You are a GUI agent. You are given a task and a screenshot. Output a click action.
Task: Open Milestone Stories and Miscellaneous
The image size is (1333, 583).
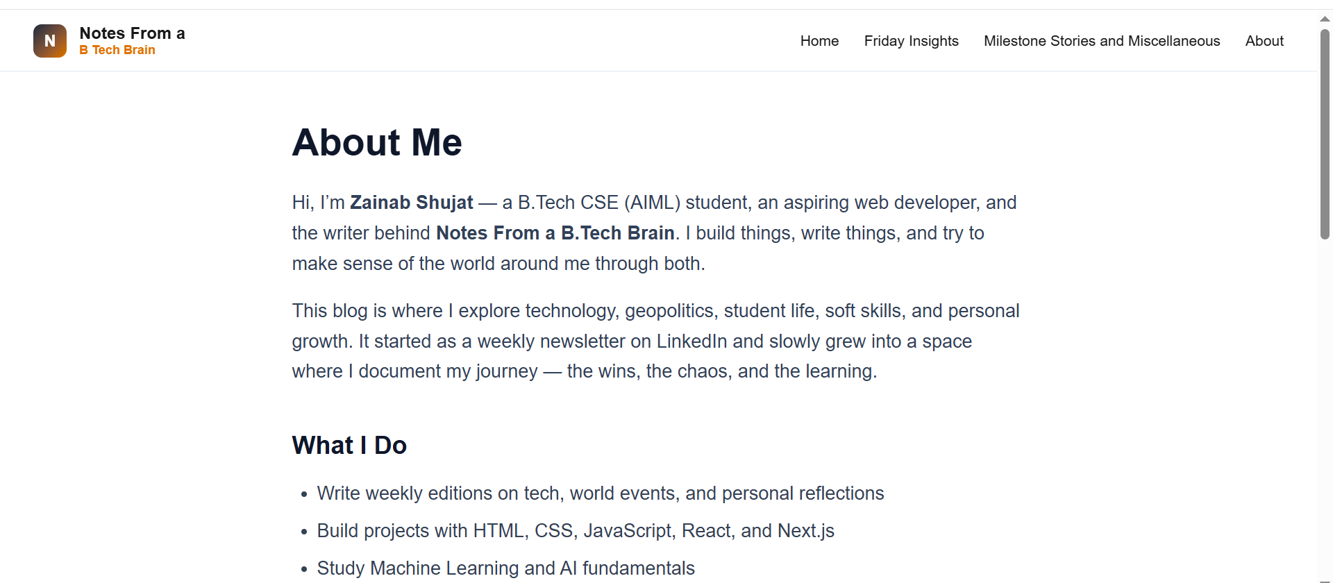tap(1102, 41)
